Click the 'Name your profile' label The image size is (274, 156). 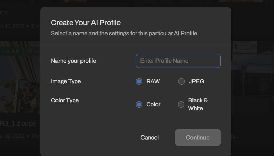coord(73,61)
